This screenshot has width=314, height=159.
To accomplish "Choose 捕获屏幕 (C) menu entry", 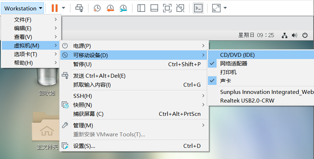I will (x=134, y=114).
